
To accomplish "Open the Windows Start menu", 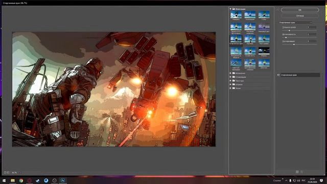I will click(x=4, y=180).
